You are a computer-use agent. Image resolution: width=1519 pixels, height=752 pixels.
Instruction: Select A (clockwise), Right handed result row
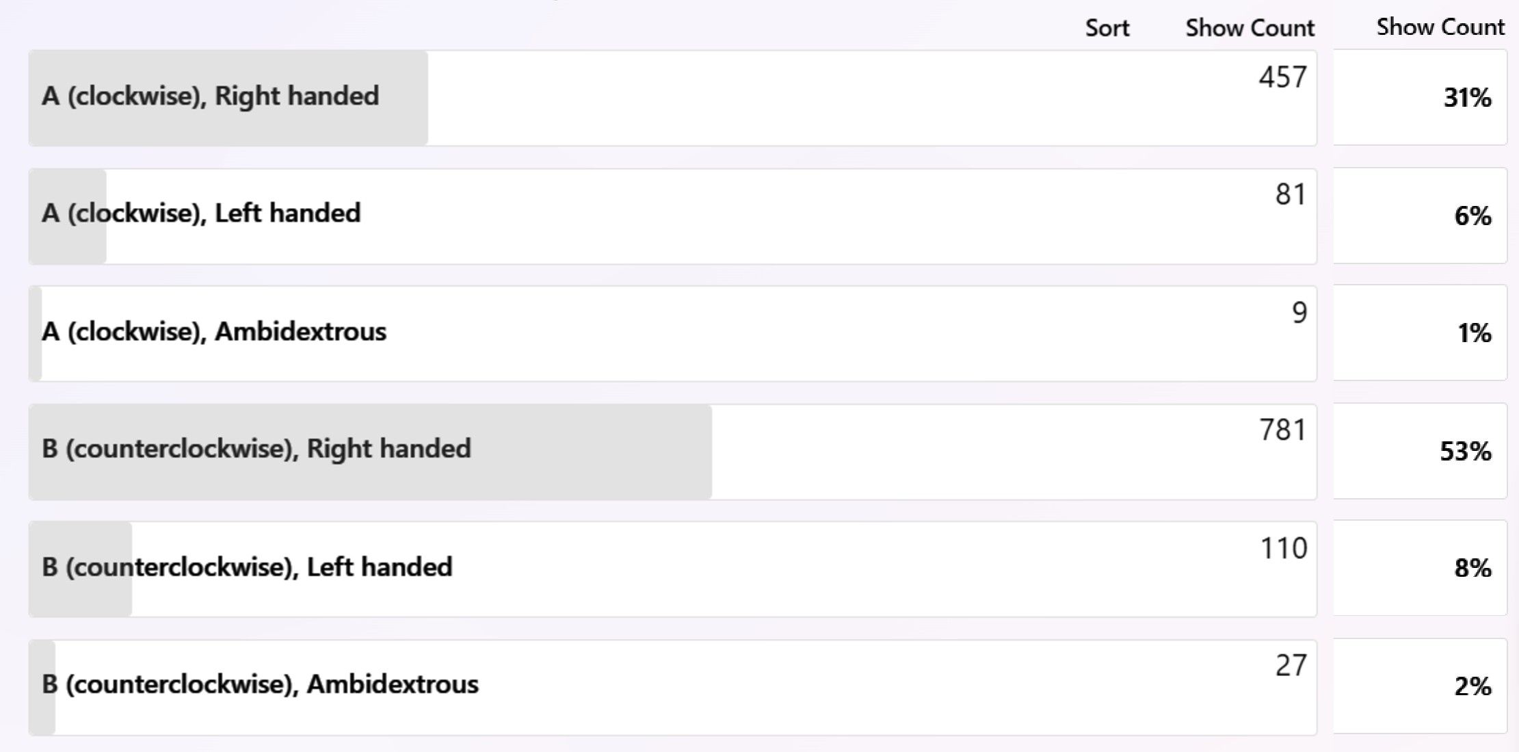(x=672, y=98)
